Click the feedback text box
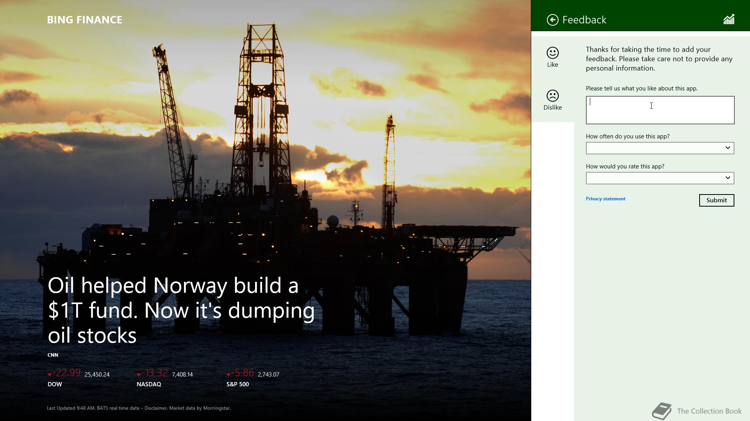 [660, 110]
